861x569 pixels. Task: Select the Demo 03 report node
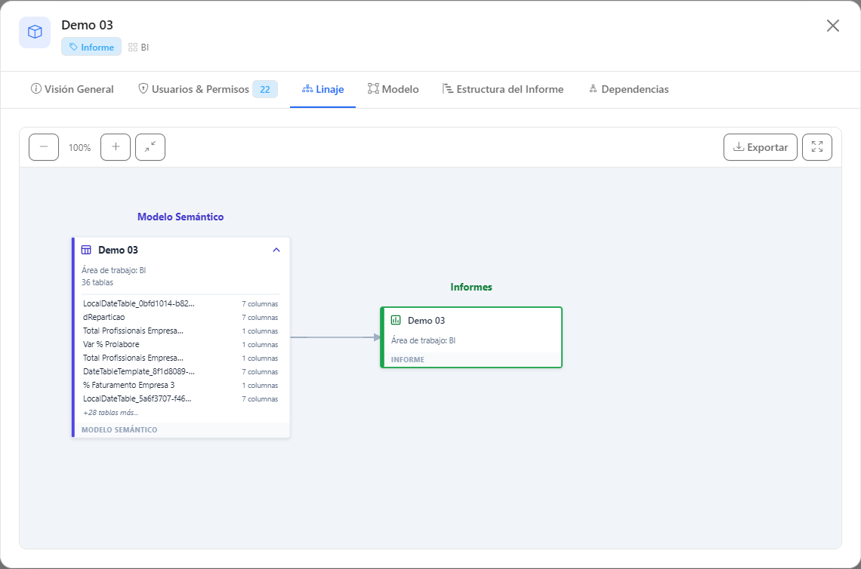471,337
